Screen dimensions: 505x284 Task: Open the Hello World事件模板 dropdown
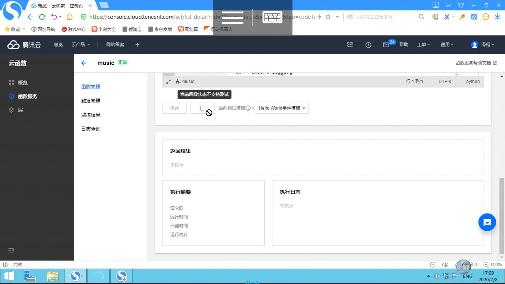tap(281, 108)
